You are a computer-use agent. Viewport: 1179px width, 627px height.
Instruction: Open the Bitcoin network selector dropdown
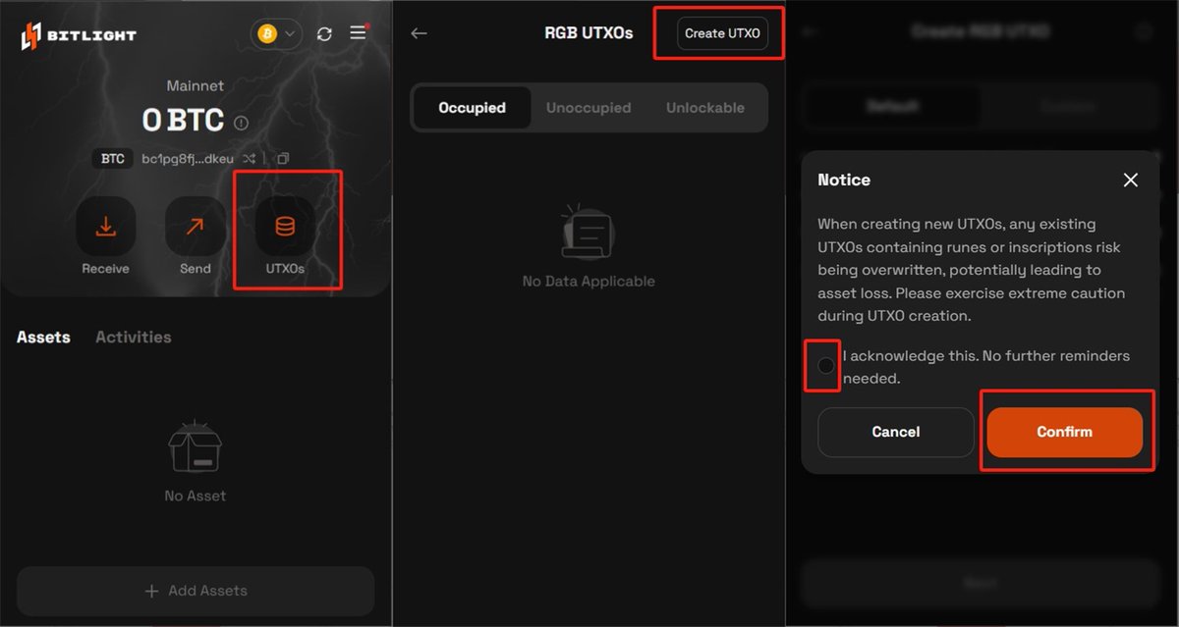coord(276,34)
